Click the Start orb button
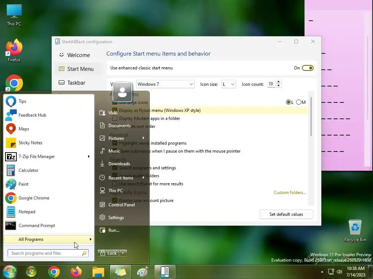Viewport: 373px width, 279px height. tap(9, 272)
